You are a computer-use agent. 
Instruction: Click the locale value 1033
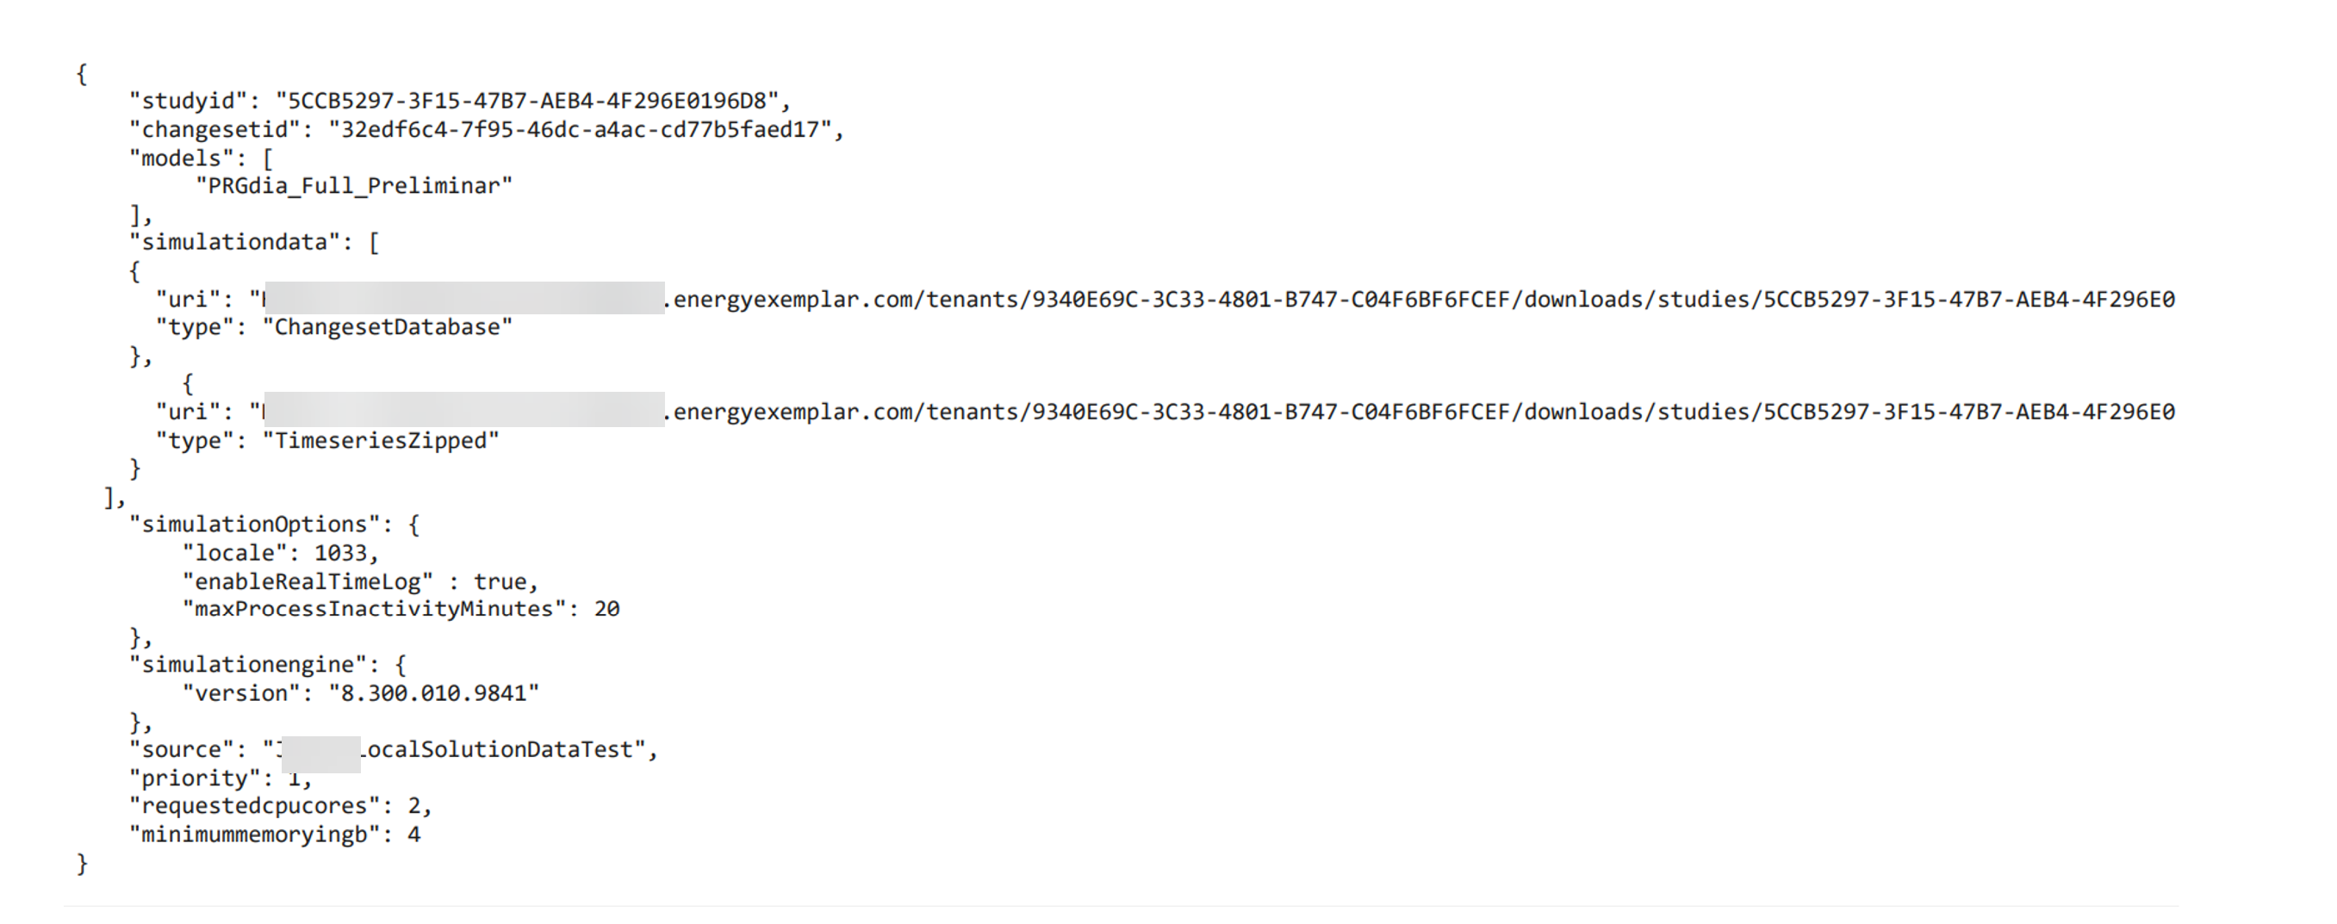tap(340, 553)
